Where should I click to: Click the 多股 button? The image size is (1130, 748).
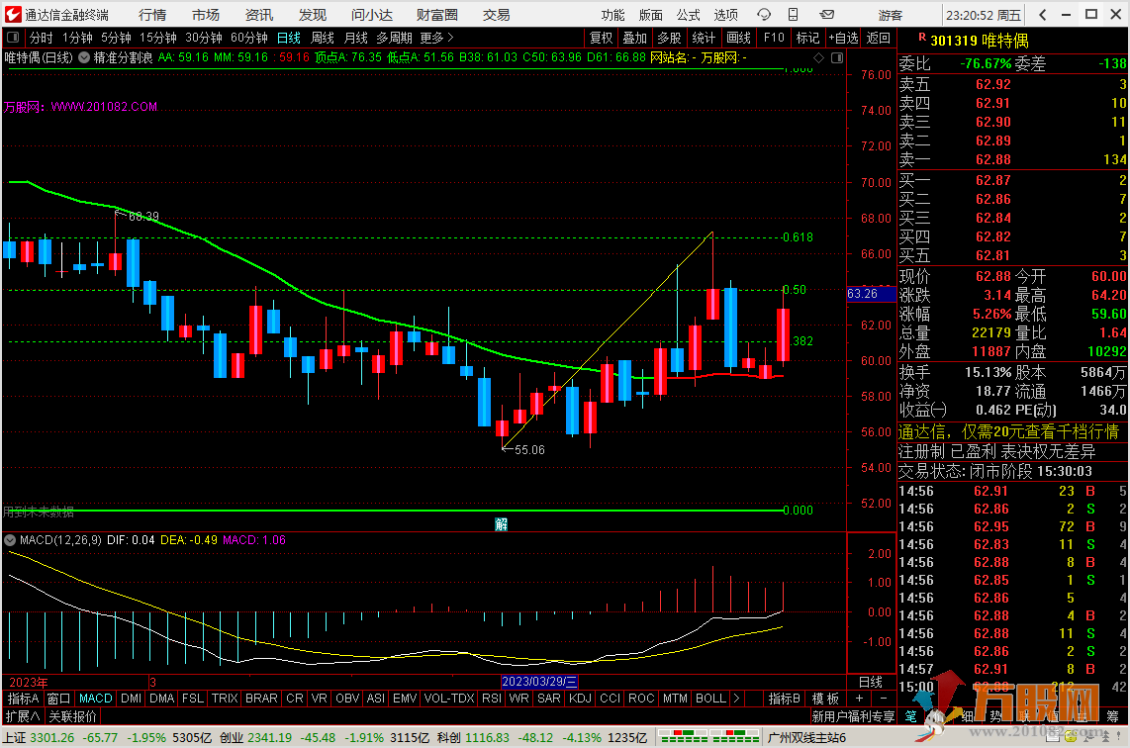(x=669, y=38)
